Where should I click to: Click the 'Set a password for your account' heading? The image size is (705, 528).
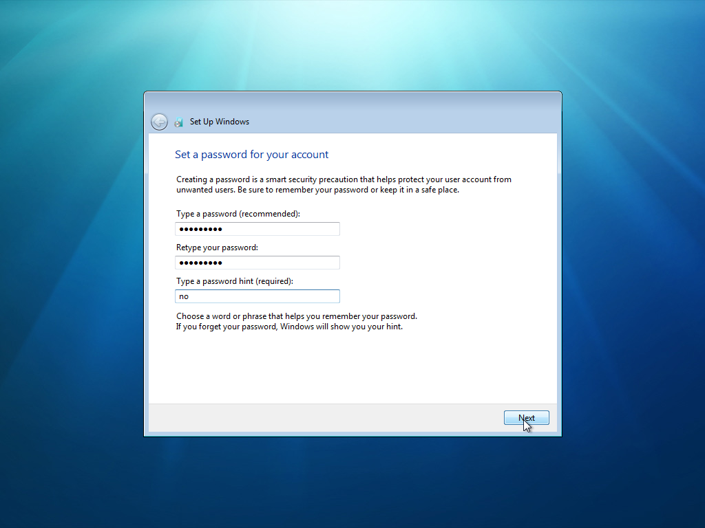tap(251, 155)
